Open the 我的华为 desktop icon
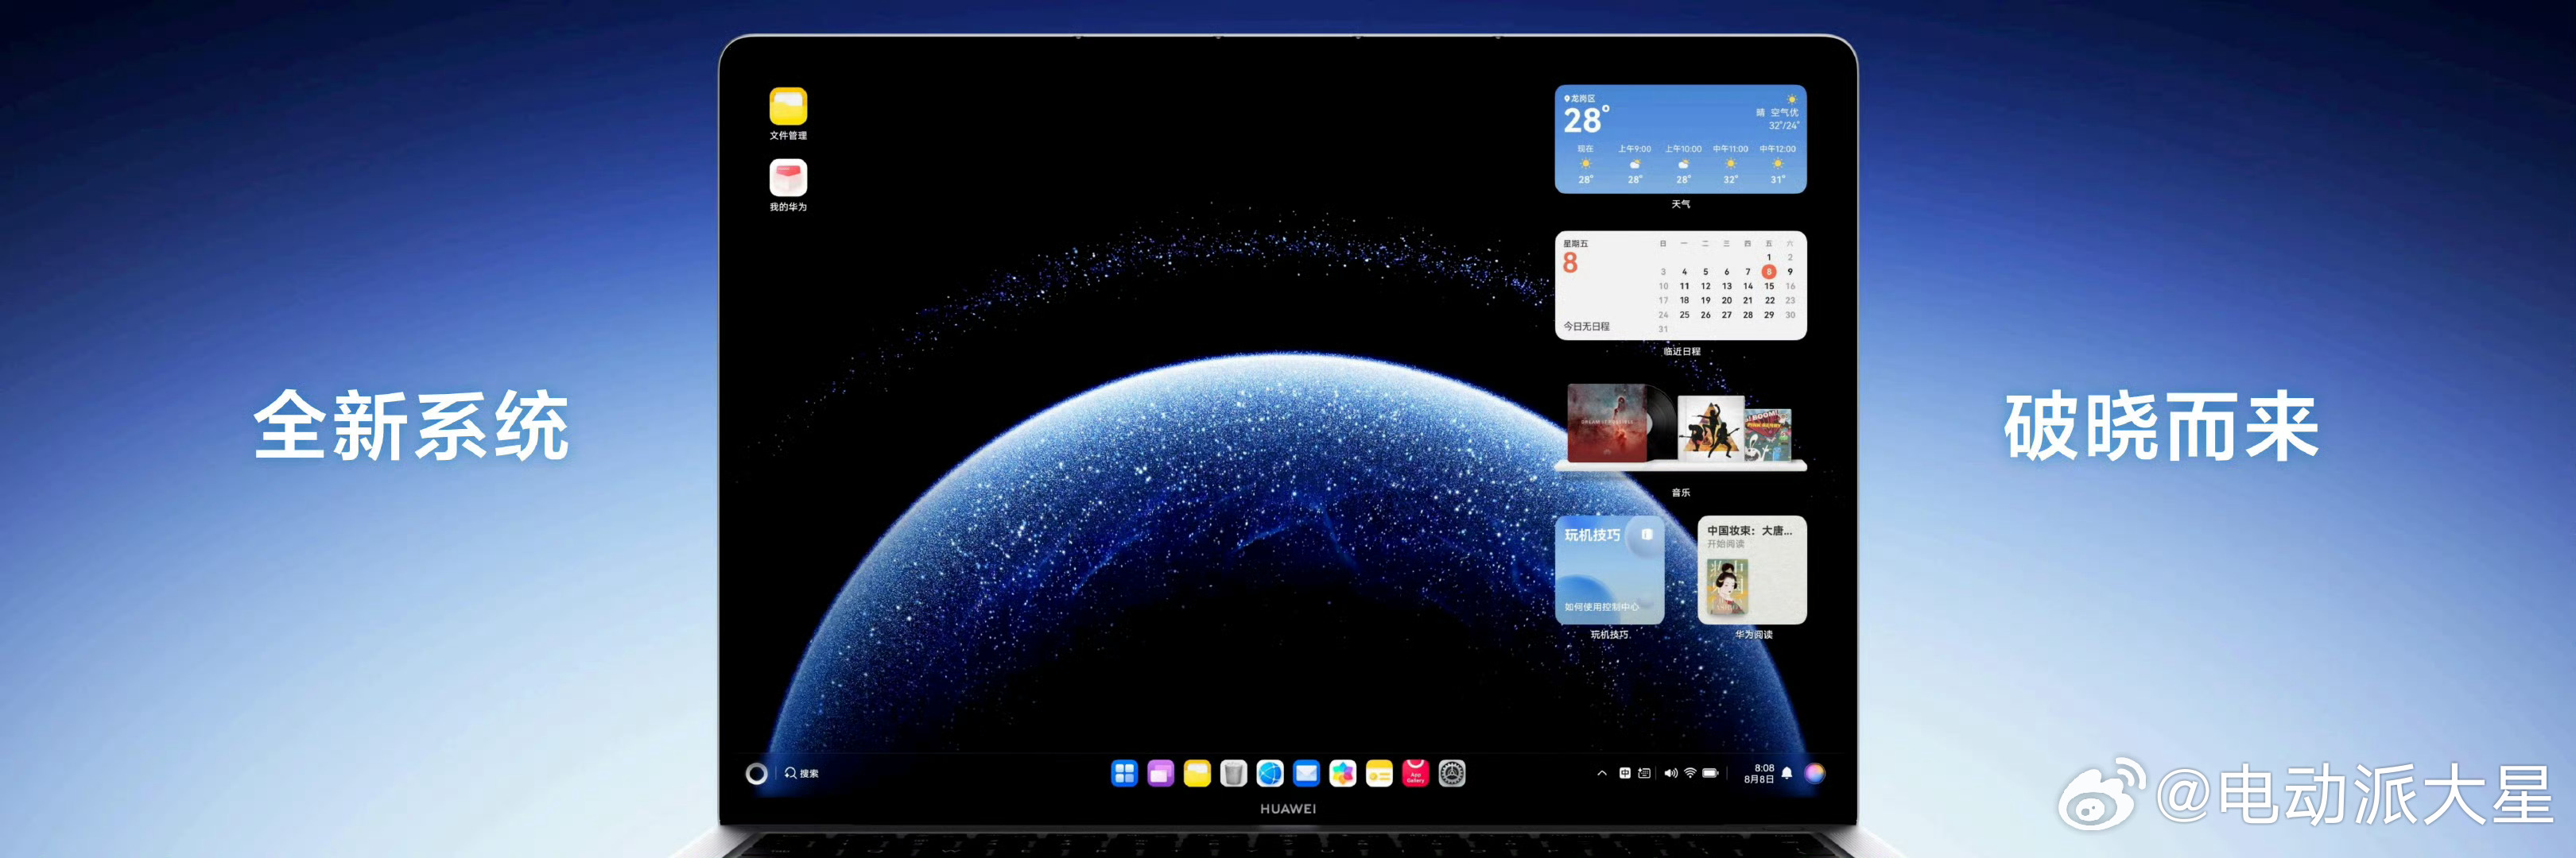This screenshot has width=2576, height=858. point(788,179)
